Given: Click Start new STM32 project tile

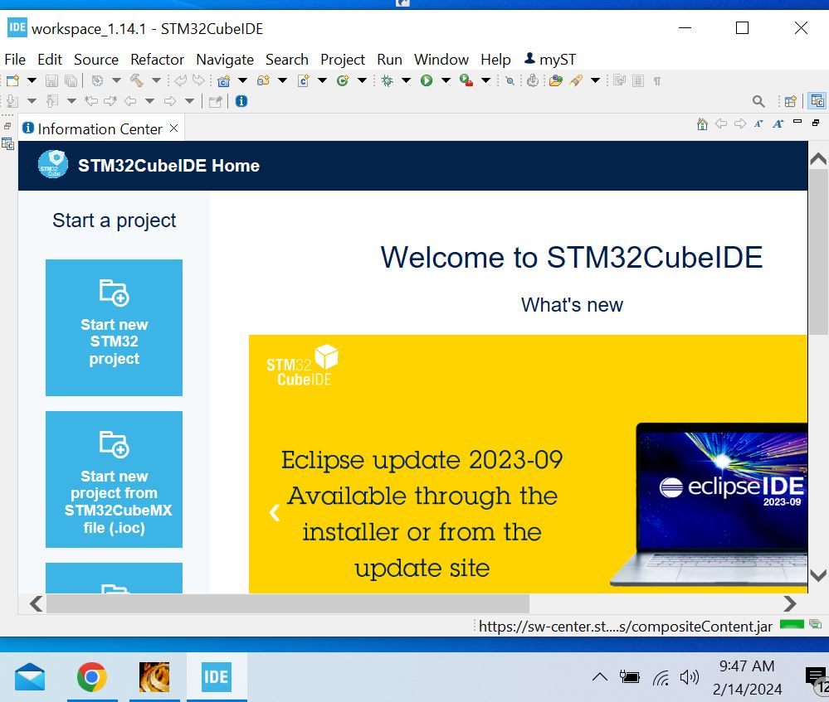Looking at the screenshot, I should 115,327.
